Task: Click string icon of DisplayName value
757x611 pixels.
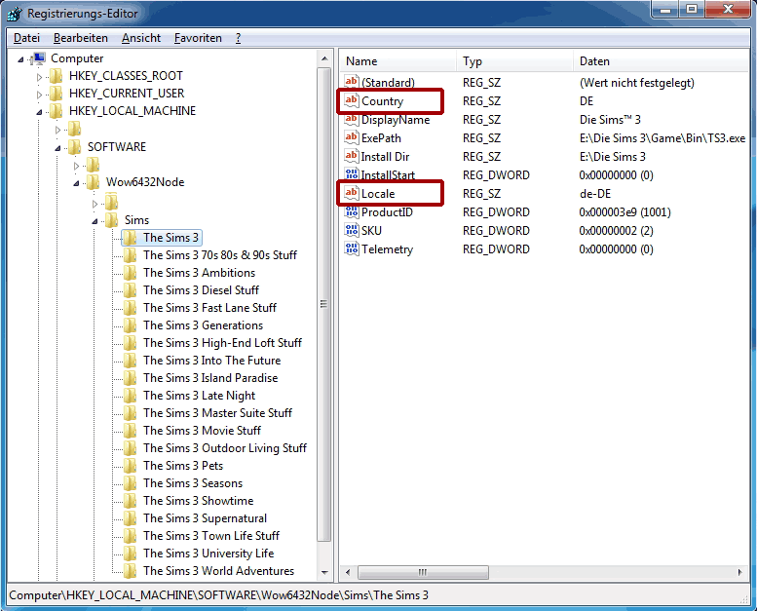Action: pyautogui.click(x=352, y=119)
